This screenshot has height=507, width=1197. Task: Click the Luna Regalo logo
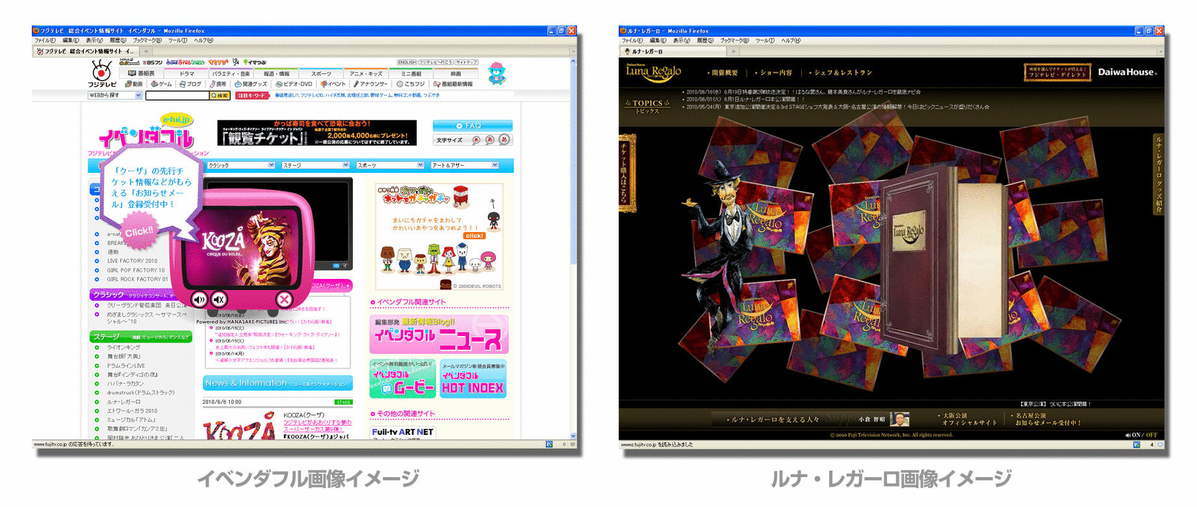tap(653, 72)
